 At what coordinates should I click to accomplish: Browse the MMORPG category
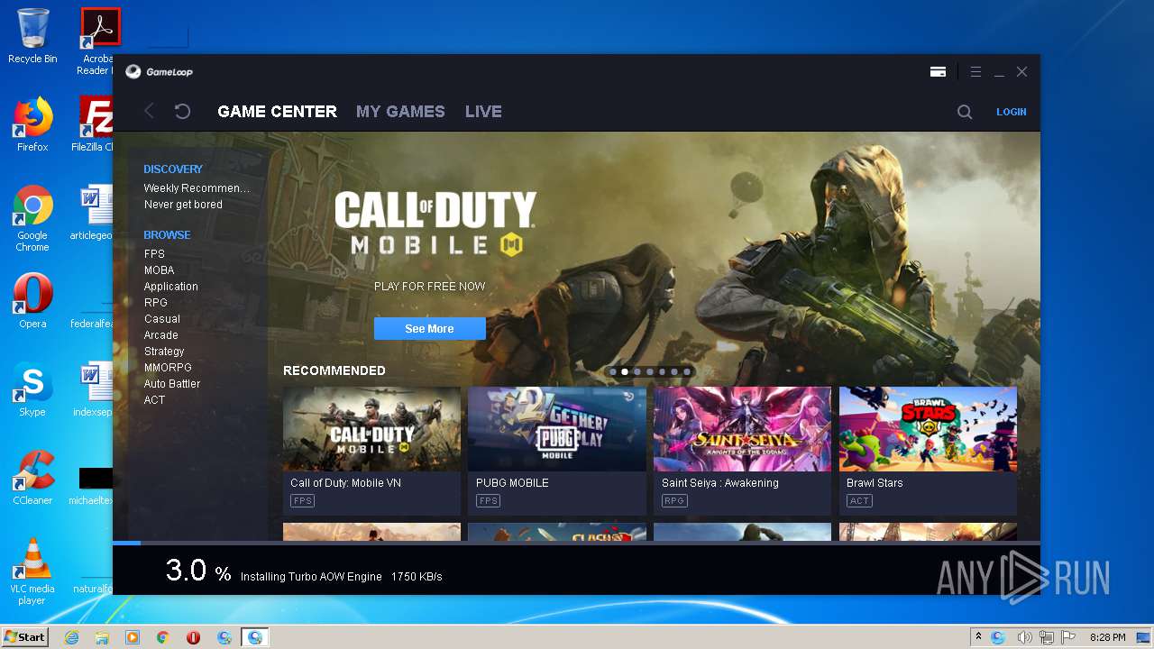168,368
